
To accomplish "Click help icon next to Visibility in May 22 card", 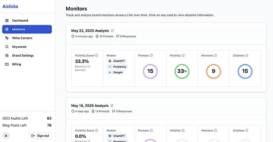I will [x=183, y=56].
